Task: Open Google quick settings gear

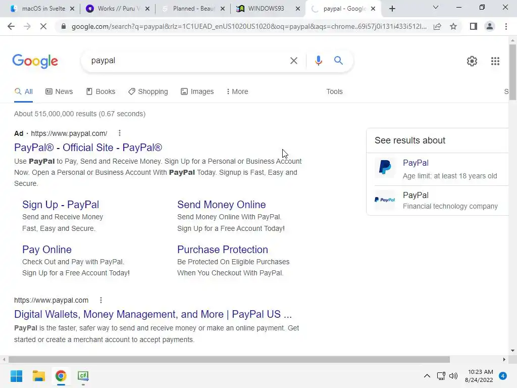Action: coord(472,61)
